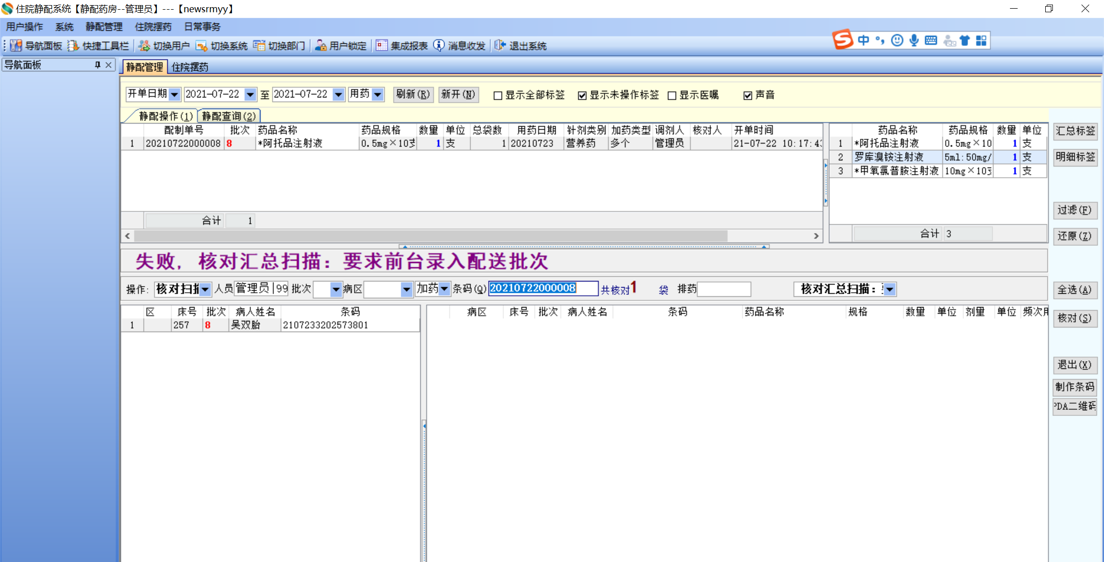Expand the 开单日期 dropdown
This screenshot has height=562, width=1104.
tap(174, 95)
